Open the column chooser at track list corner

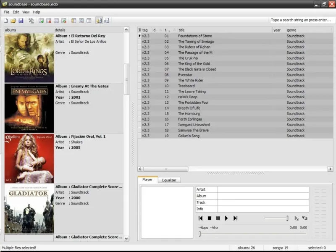140,30
